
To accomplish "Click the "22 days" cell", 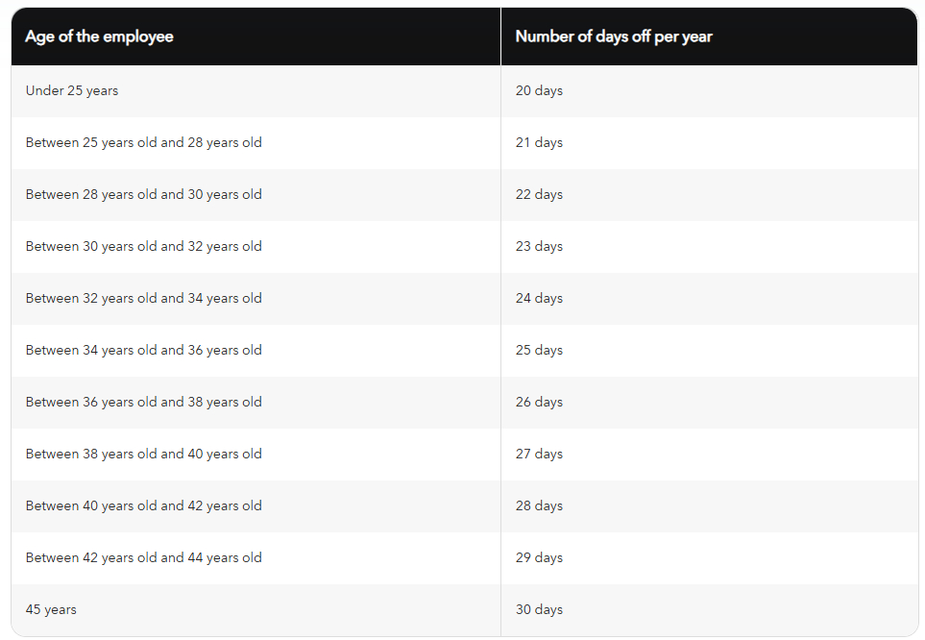I will [x=539, y=194].
